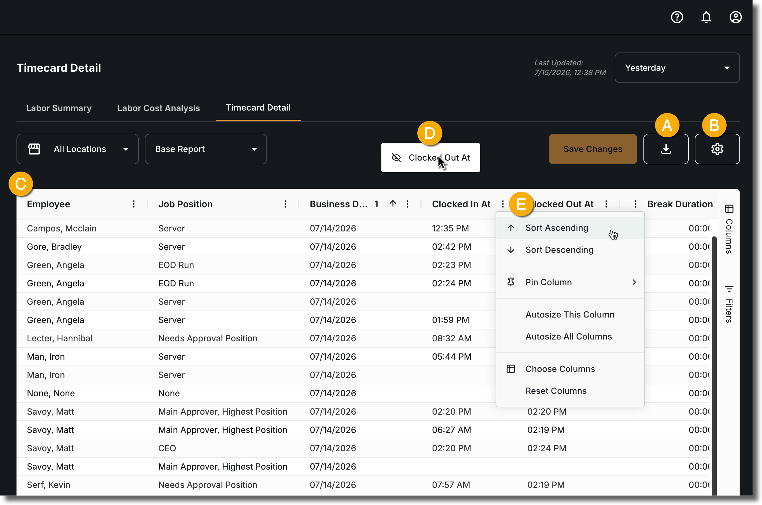Open the user account profile icon
This screenshot has width=762, height=505.
(x=735, y=17)
